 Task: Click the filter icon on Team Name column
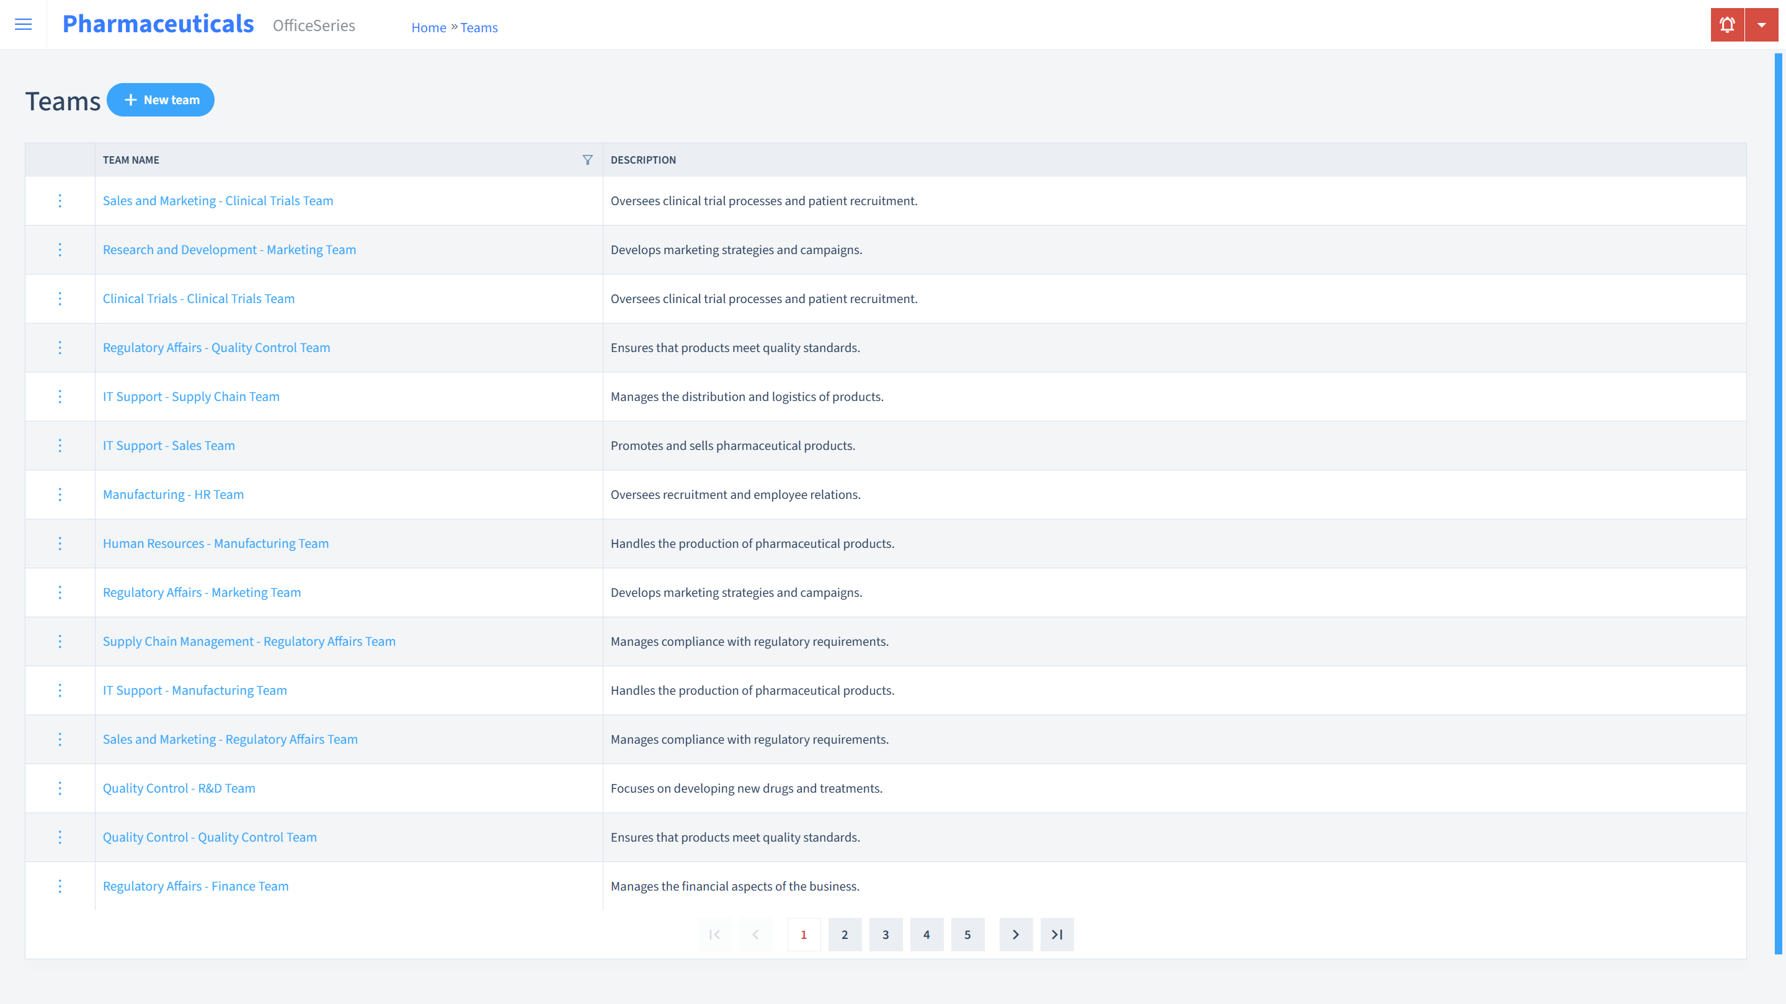click(587, 159)
